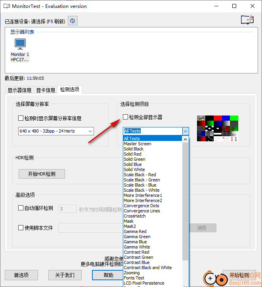Select Solid White test option
The image size is (262, 287).
[x=153, y=170]
